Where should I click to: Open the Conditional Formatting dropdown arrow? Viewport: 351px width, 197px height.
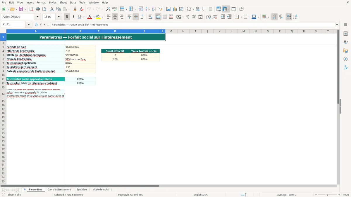pos(268,17)
